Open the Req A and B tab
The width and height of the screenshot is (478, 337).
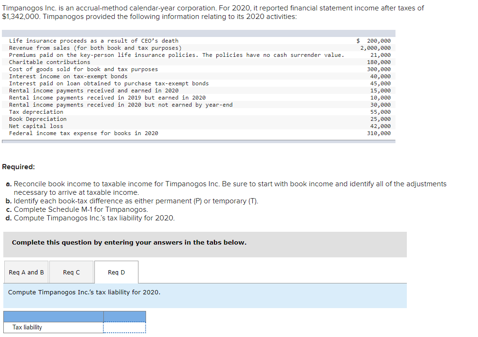tap(26, 272)
